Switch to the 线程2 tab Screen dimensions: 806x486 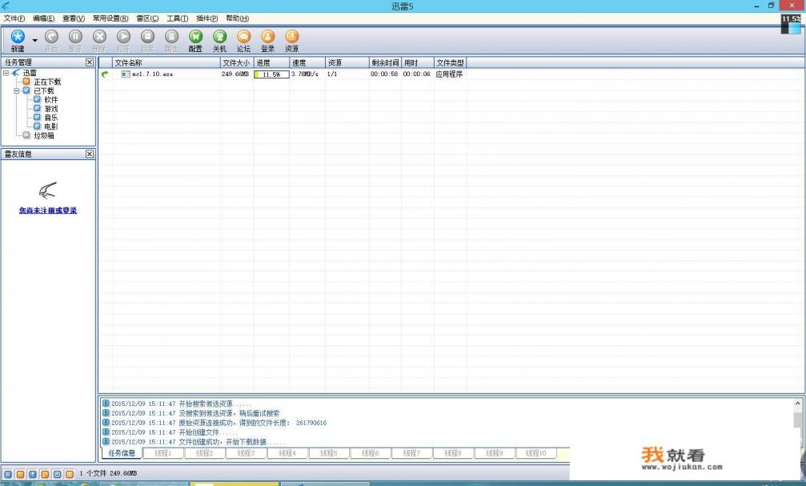click(x=205, y=453)
